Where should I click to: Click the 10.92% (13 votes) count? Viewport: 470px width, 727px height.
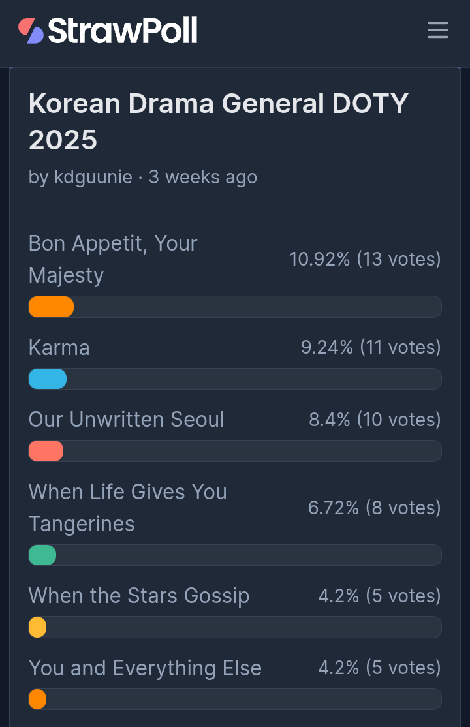coord(365,259)
